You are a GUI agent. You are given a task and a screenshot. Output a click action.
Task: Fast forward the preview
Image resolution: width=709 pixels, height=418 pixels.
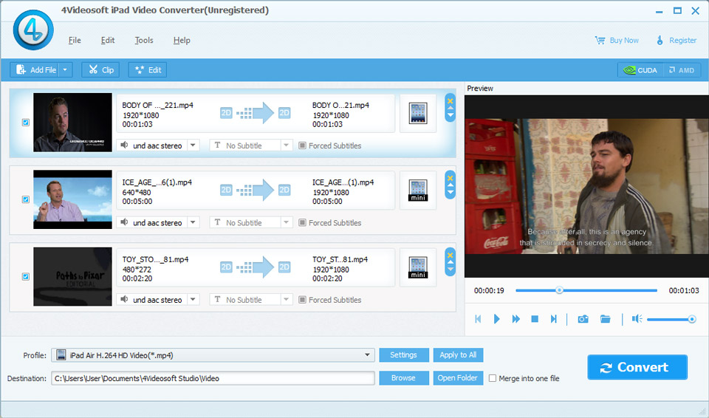click(x=516, y=319)
